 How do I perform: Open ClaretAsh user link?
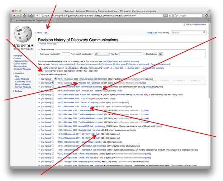tap(82, 130)
